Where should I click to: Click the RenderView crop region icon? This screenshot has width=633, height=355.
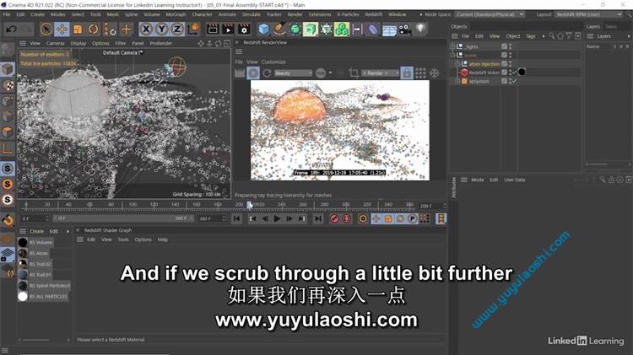click(x=354, y=73)
